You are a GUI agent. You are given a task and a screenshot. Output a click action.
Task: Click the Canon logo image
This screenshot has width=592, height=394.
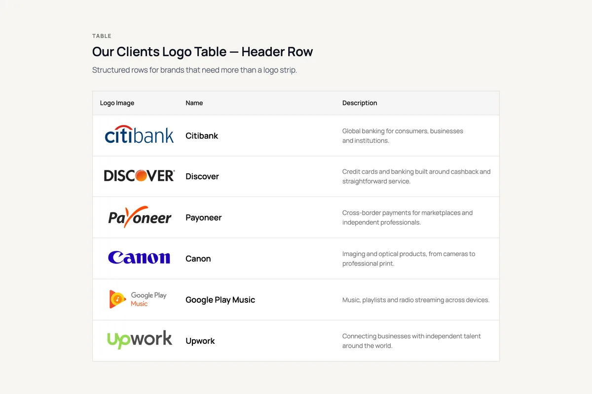[139, 258]
